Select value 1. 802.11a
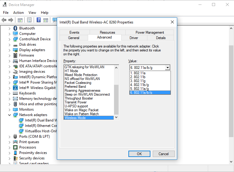 pyautogui.click(x=150, y=73)
